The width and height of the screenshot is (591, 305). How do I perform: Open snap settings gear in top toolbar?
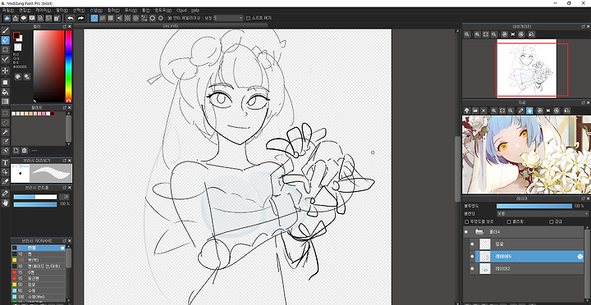pos(161,18)
